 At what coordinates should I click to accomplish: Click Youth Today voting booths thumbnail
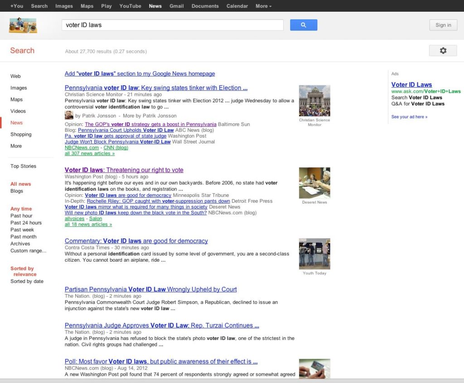(314, 254)
